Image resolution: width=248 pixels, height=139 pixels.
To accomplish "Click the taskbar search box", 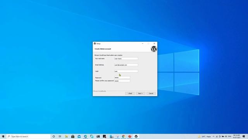I will point(28,136).
